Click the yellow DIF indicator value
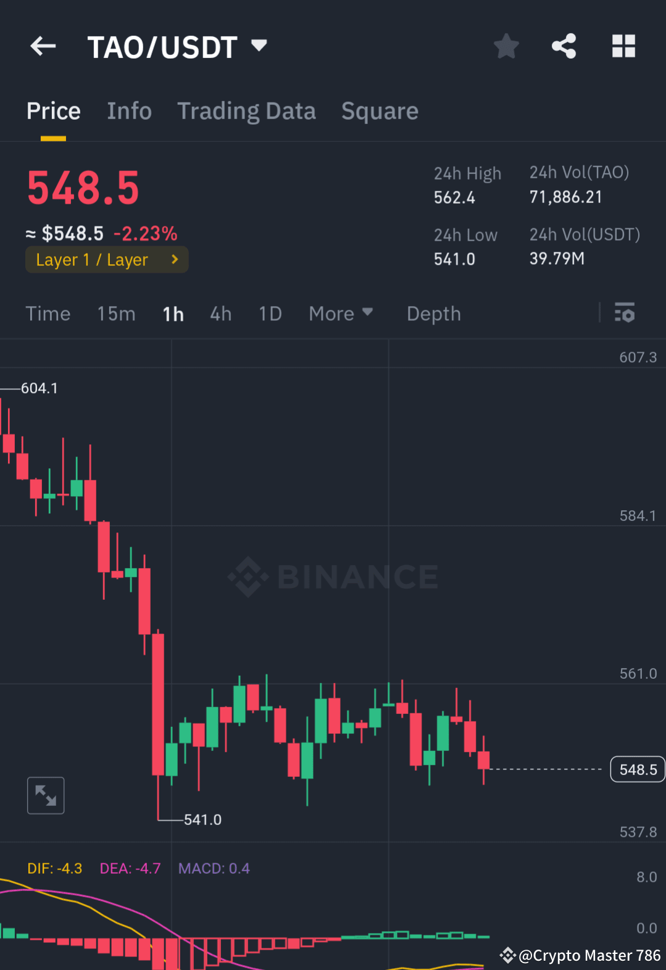This screenshot has width=666, height=970. pyautogui.click(x=54, y=868)
